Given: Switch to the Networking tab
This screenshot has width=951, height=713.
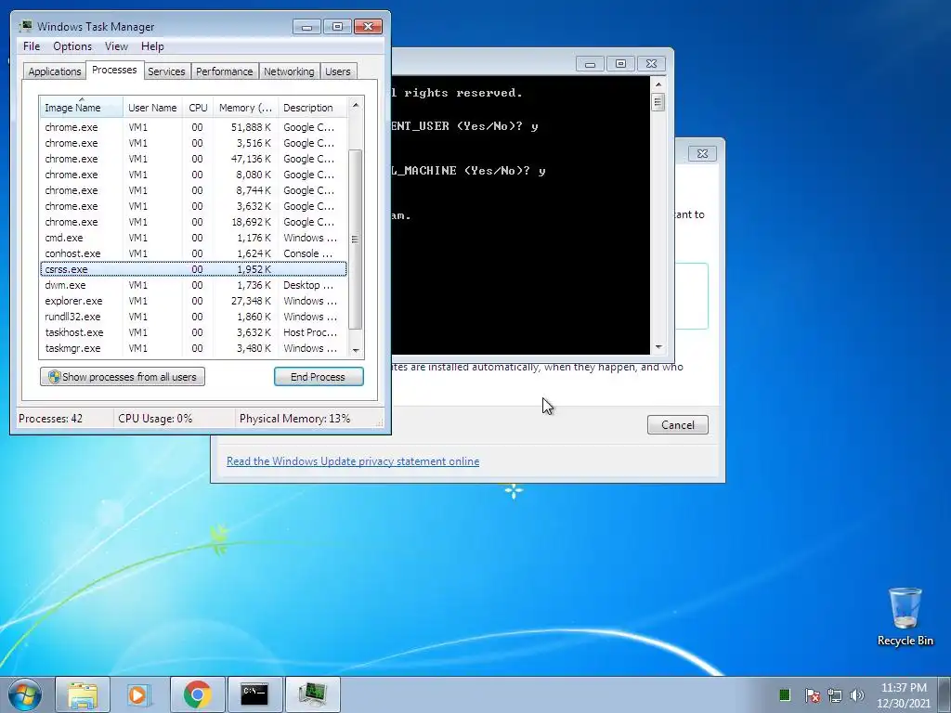Looking at the screenshot, I should click(x=289, y=71).
